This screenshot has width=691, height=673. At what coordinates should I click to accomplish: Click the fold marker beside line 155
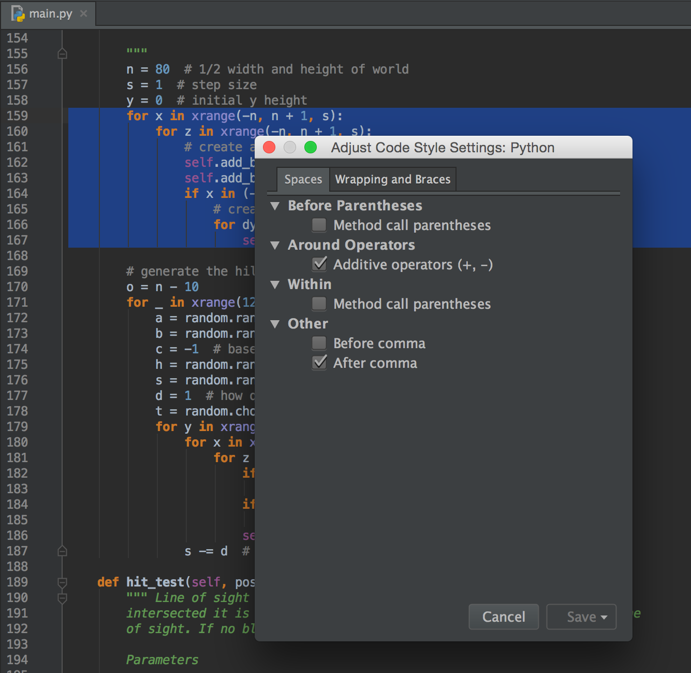click(x=62, y=53)
